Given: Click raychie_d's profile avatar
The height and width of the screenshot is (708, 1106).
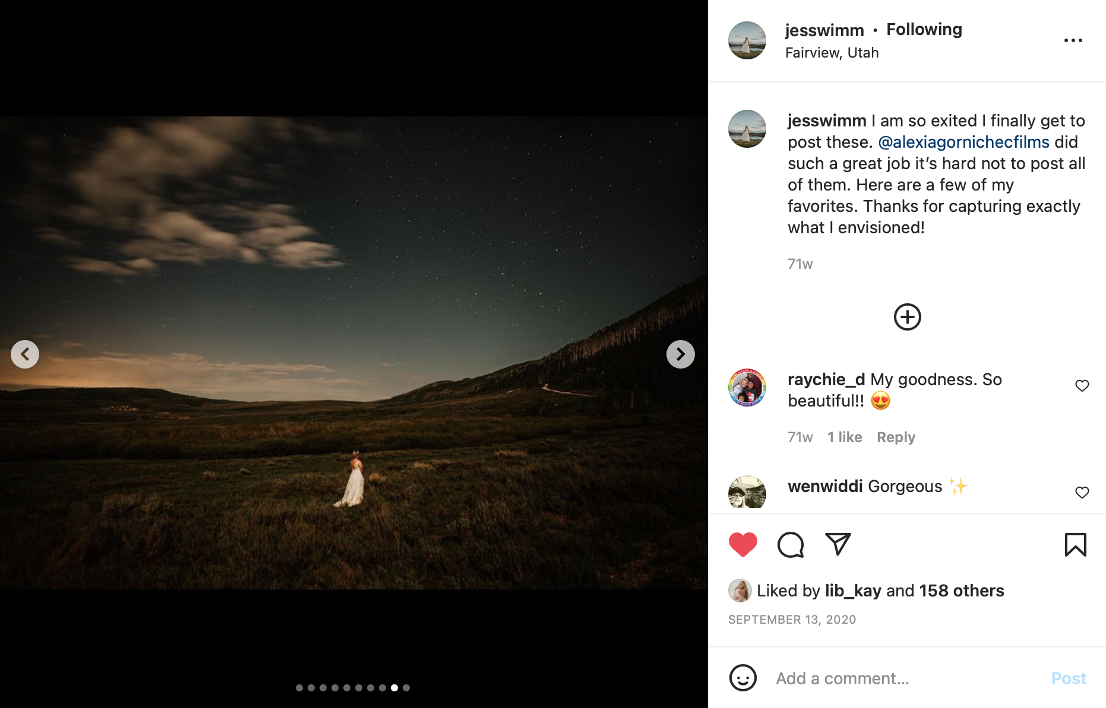Looking at the screenshot, I should click(747, 388).
